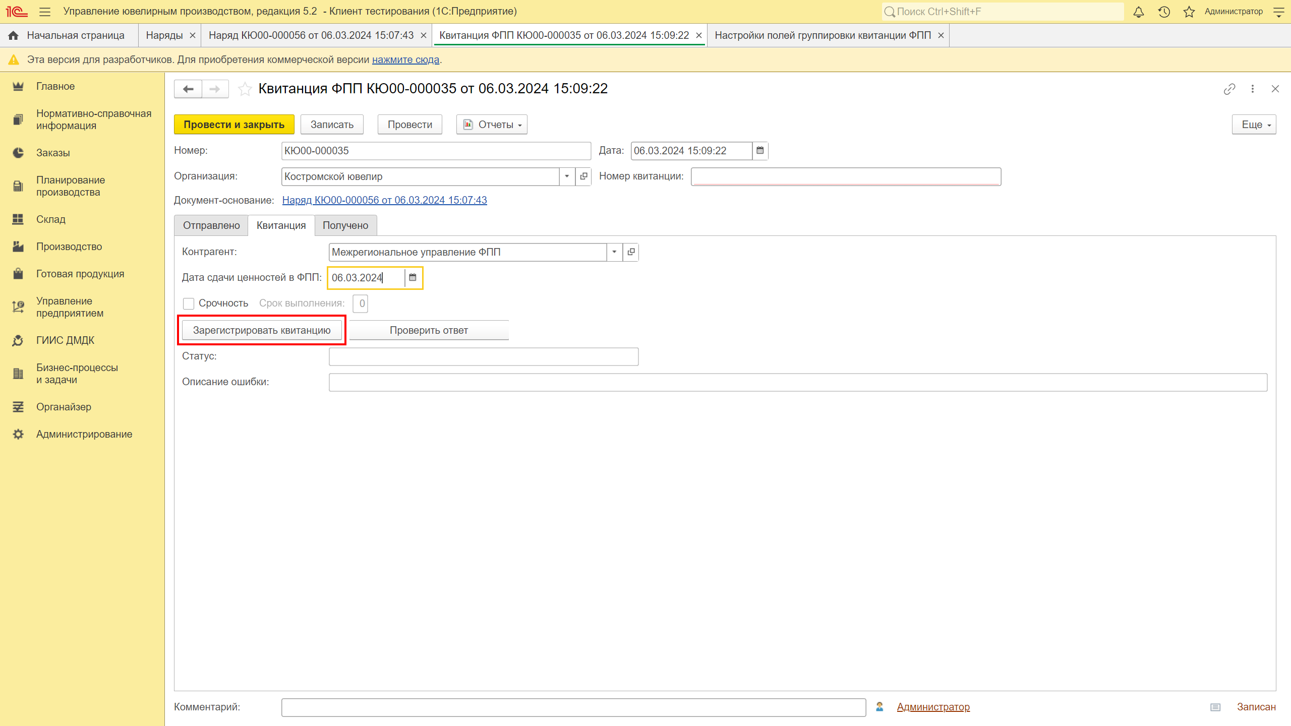
Task: Open Еще dropdown menu
Action: pyautogui.click(x=1254, y=125)
